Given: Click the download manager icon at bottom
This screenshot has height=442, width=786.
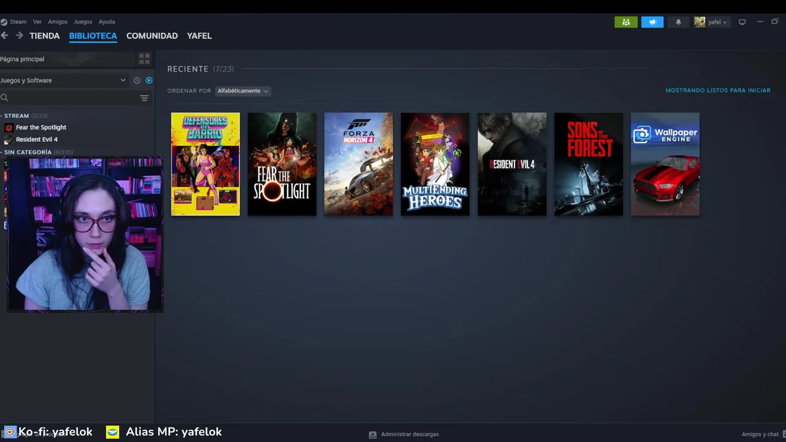Looking at the screenshot, I should pyautogui.click(x=372, y=435).
